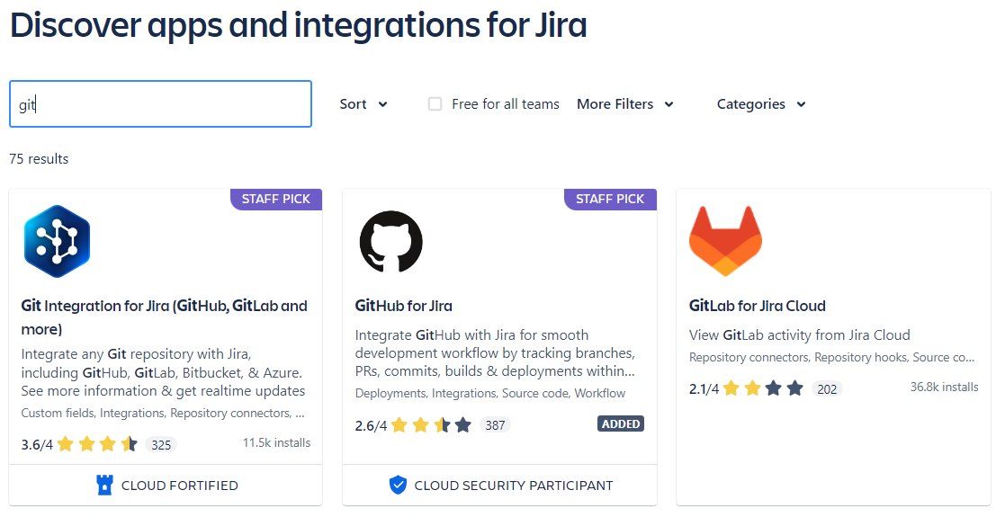Click the search field containing 'git'
This screenshot has height=517, width=1005.
tap(160, 103)
